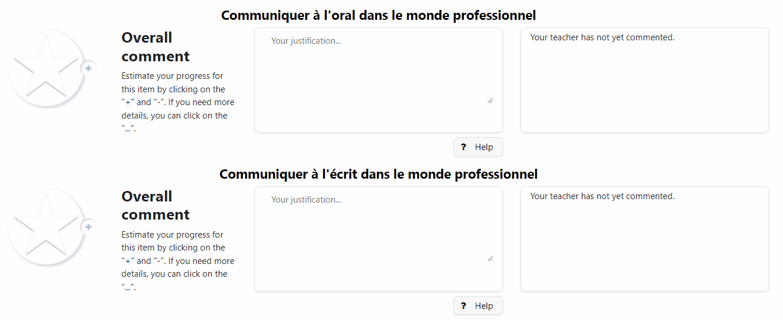
Task: Select the "Communiquer à l'écrit dans le monde professionnel" heading
Action: point(378,174)
